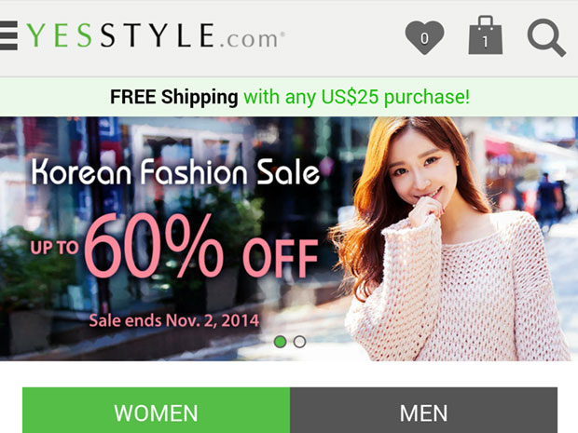View the shopping bag cart
The image size is (578, 433).
pos(486,35)
